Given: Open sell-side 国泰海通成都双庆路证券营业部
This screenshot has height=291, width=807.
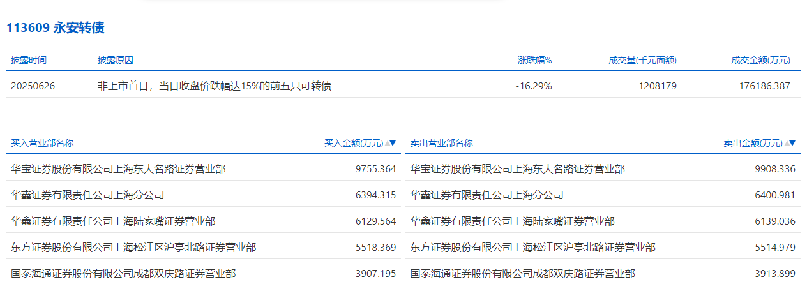Looking at the screenshot, I should coord(522,273).
